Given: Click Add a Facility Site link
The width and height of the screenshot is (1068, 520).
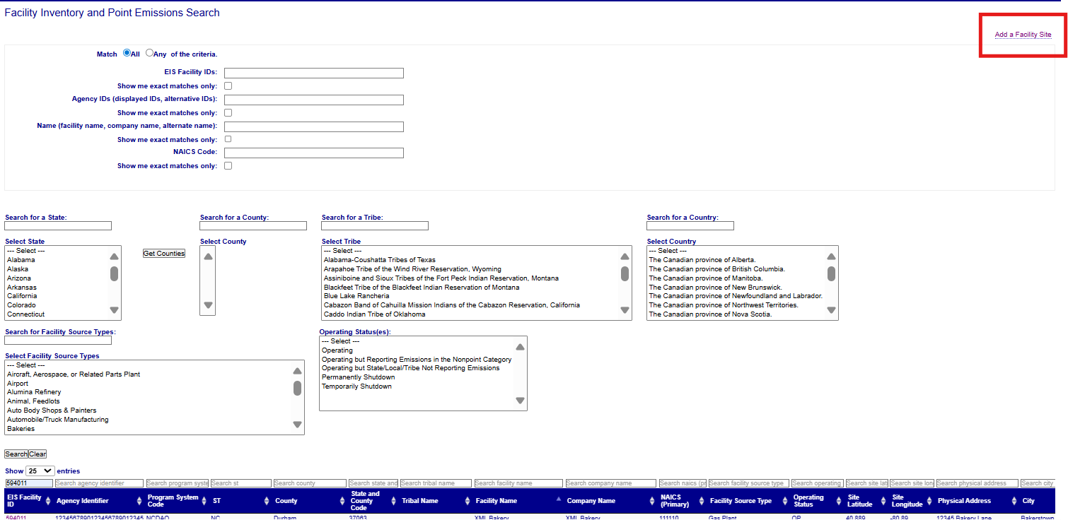Looking at the screenshot, I should click(x=1023, y=35).
